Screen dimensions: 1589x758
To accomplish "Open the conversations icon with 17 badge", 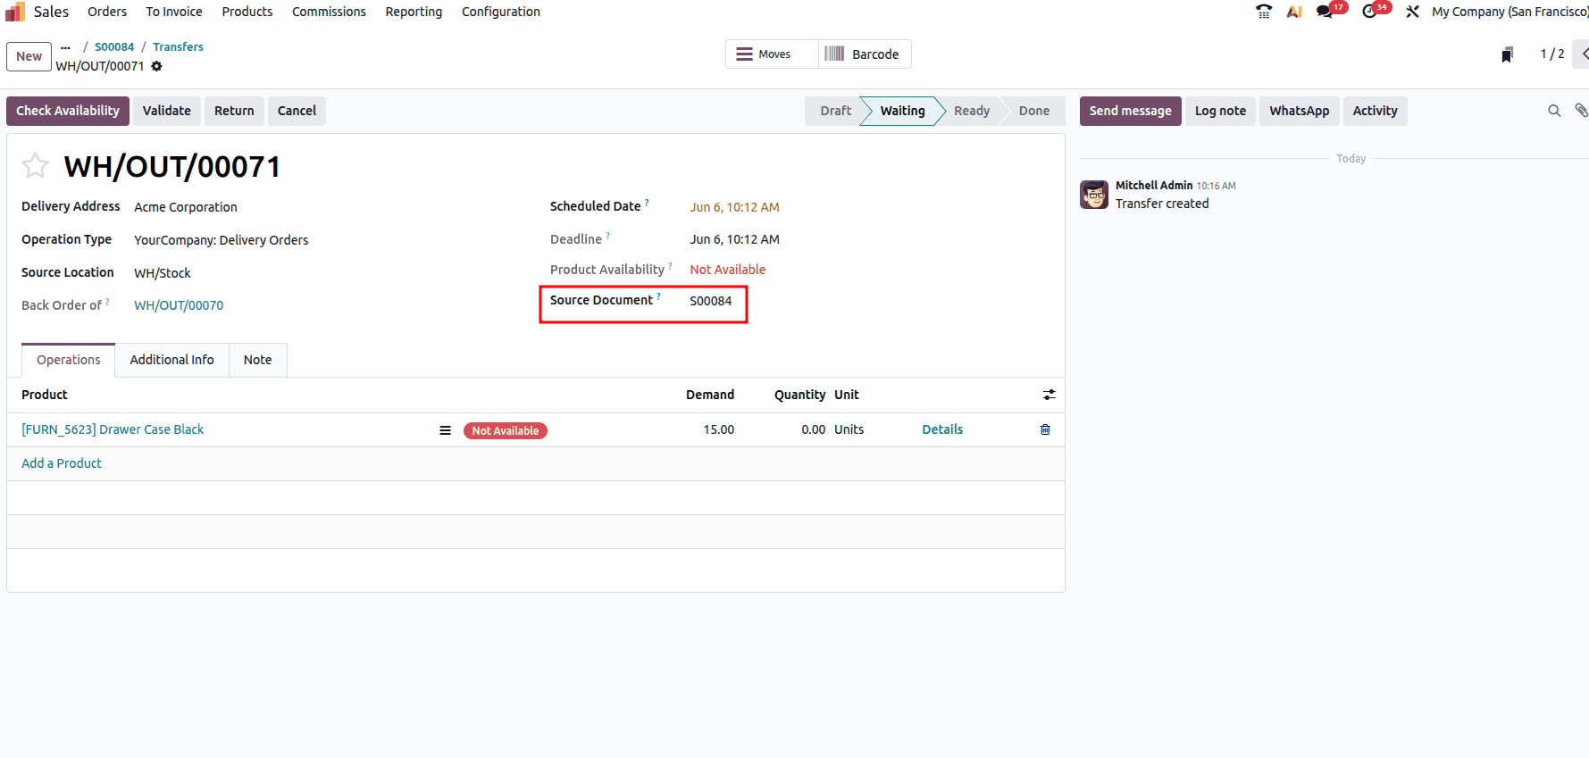I will pyautogui.click(x=1325, y=12).
